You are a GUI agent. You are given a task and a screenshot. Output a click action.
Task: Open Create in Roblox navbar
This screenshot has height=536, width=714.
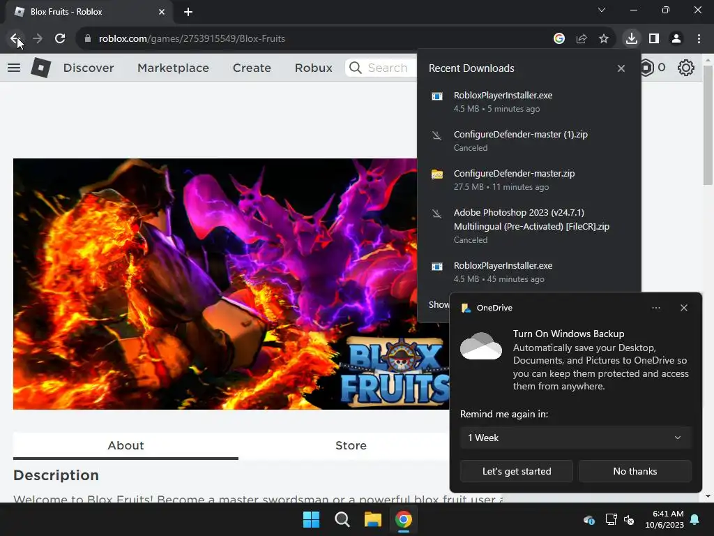click(x=252, y=68)
